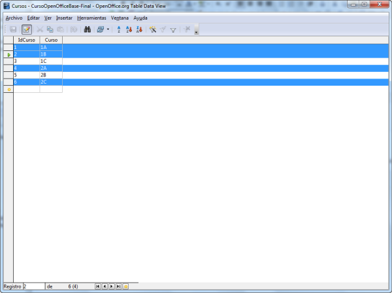Go to next record navigation button

point(112,286)
